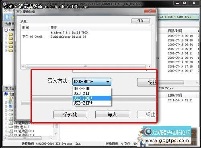
Task: Click the message list scrollbar right arrow
Action: [149, 66]
